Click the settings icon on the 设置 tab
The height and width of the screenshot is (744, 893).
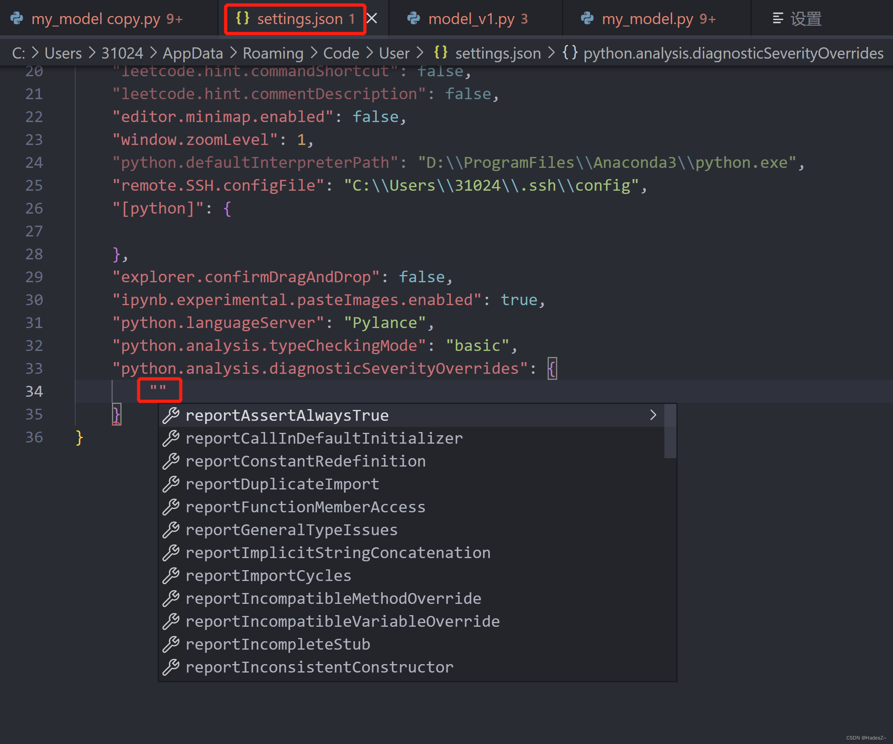tap(778, 18)
